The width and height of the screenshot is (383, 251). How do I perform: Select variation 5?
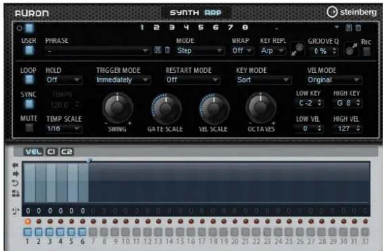201,27
